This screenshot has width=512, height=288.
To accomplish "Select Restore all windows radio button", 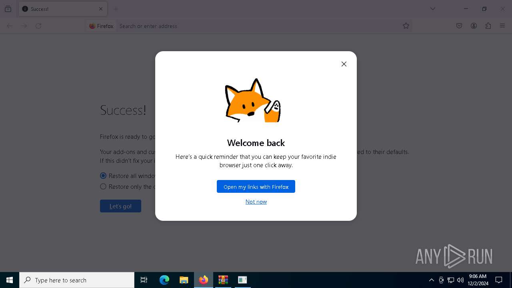I will coord(103,176).
